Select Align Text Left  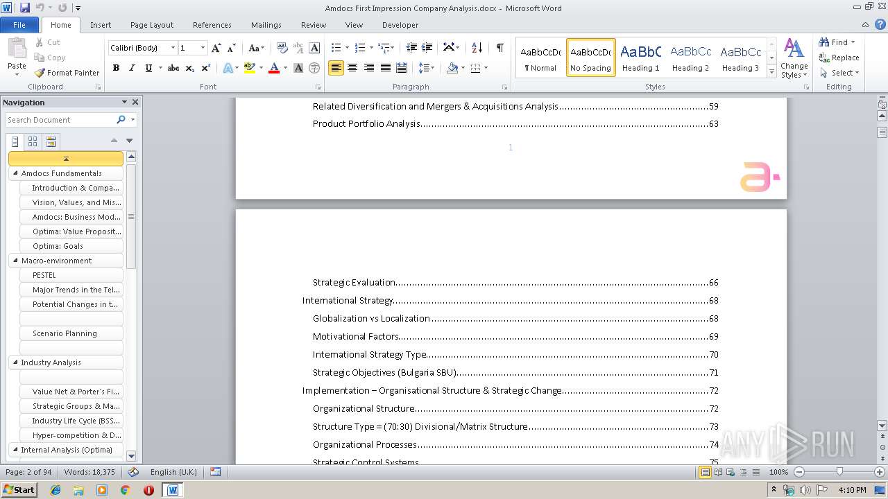point(336,68)
